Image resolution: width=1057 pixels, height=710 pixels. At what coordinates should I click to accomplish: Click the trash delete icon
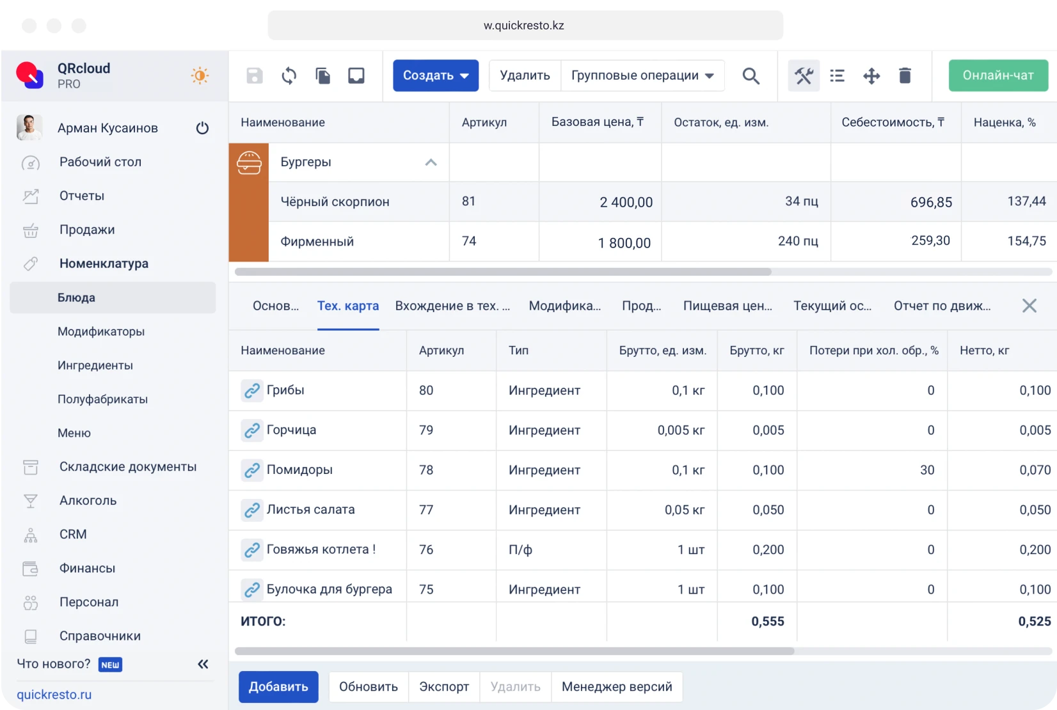coord(905,75)
